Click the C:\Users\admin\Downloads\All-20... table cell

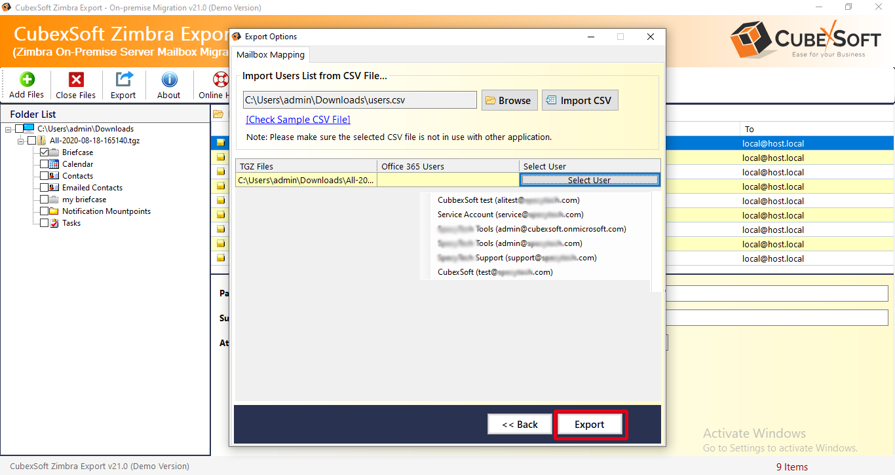click(306, 180)
